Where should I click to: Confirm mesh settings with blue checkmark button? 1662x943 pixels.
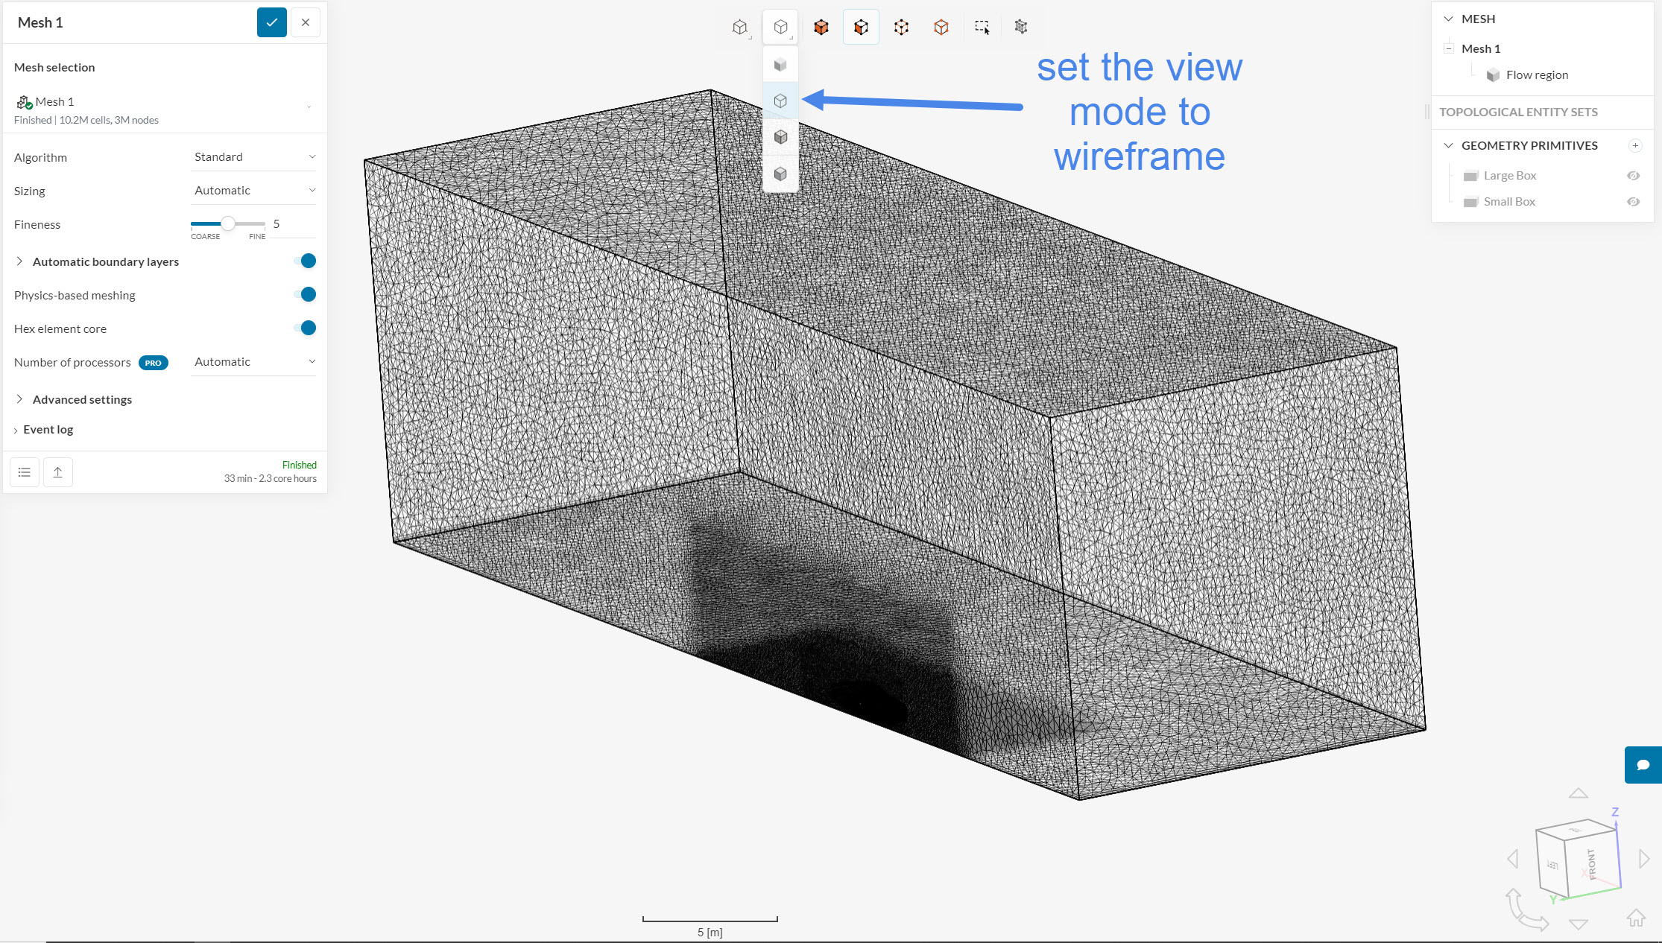pos(272,22)
